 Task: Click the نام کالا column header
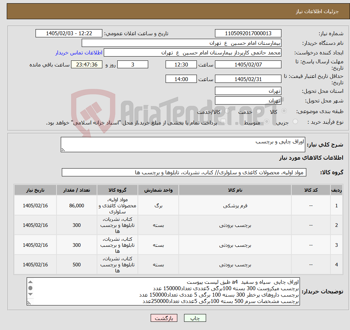pos(235,190)
